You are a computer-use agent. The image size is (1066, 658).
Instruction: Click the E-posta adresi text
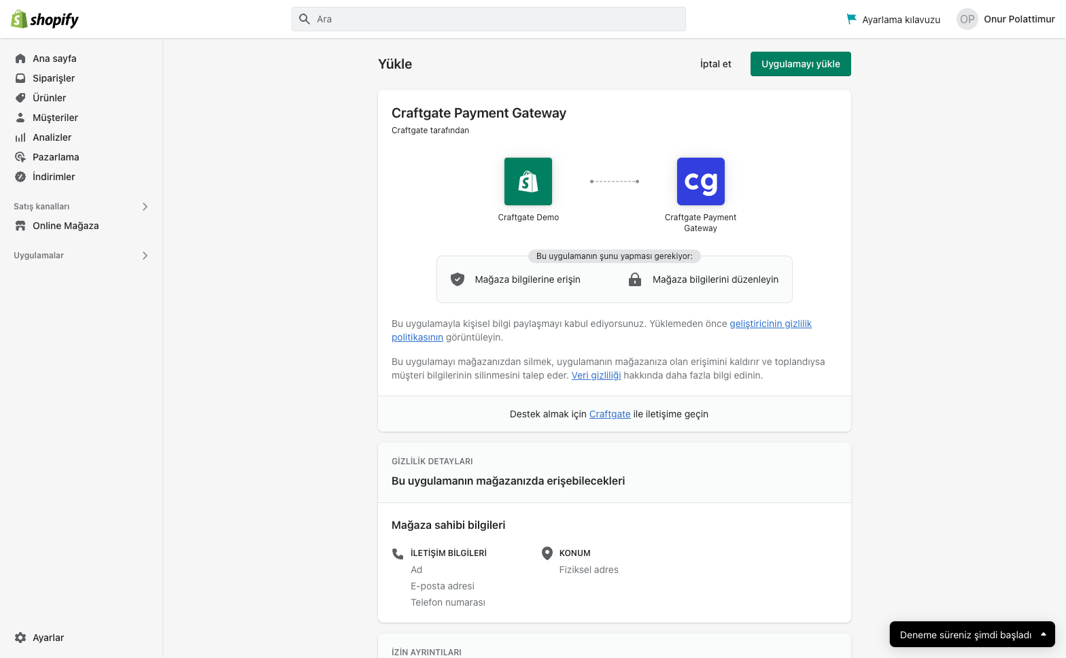(443, 586)
